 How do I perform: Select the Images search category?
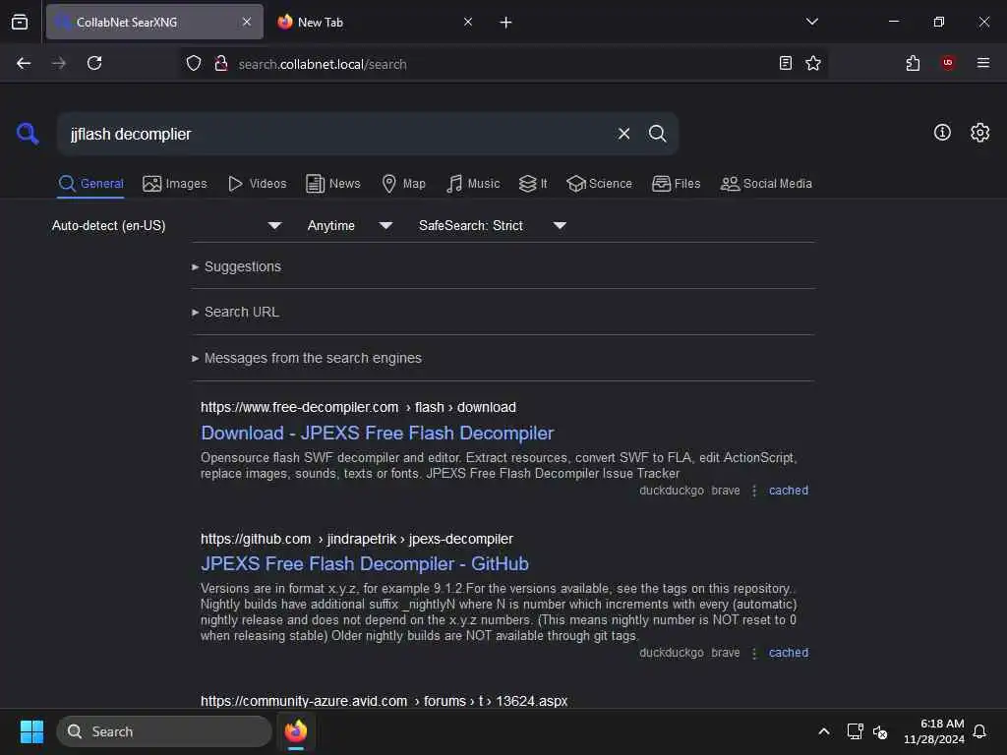(x=175, y=184)
